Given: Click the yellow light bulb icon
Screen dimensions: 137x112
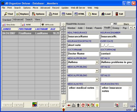Looking at the screenshot, I should [97, 105].
